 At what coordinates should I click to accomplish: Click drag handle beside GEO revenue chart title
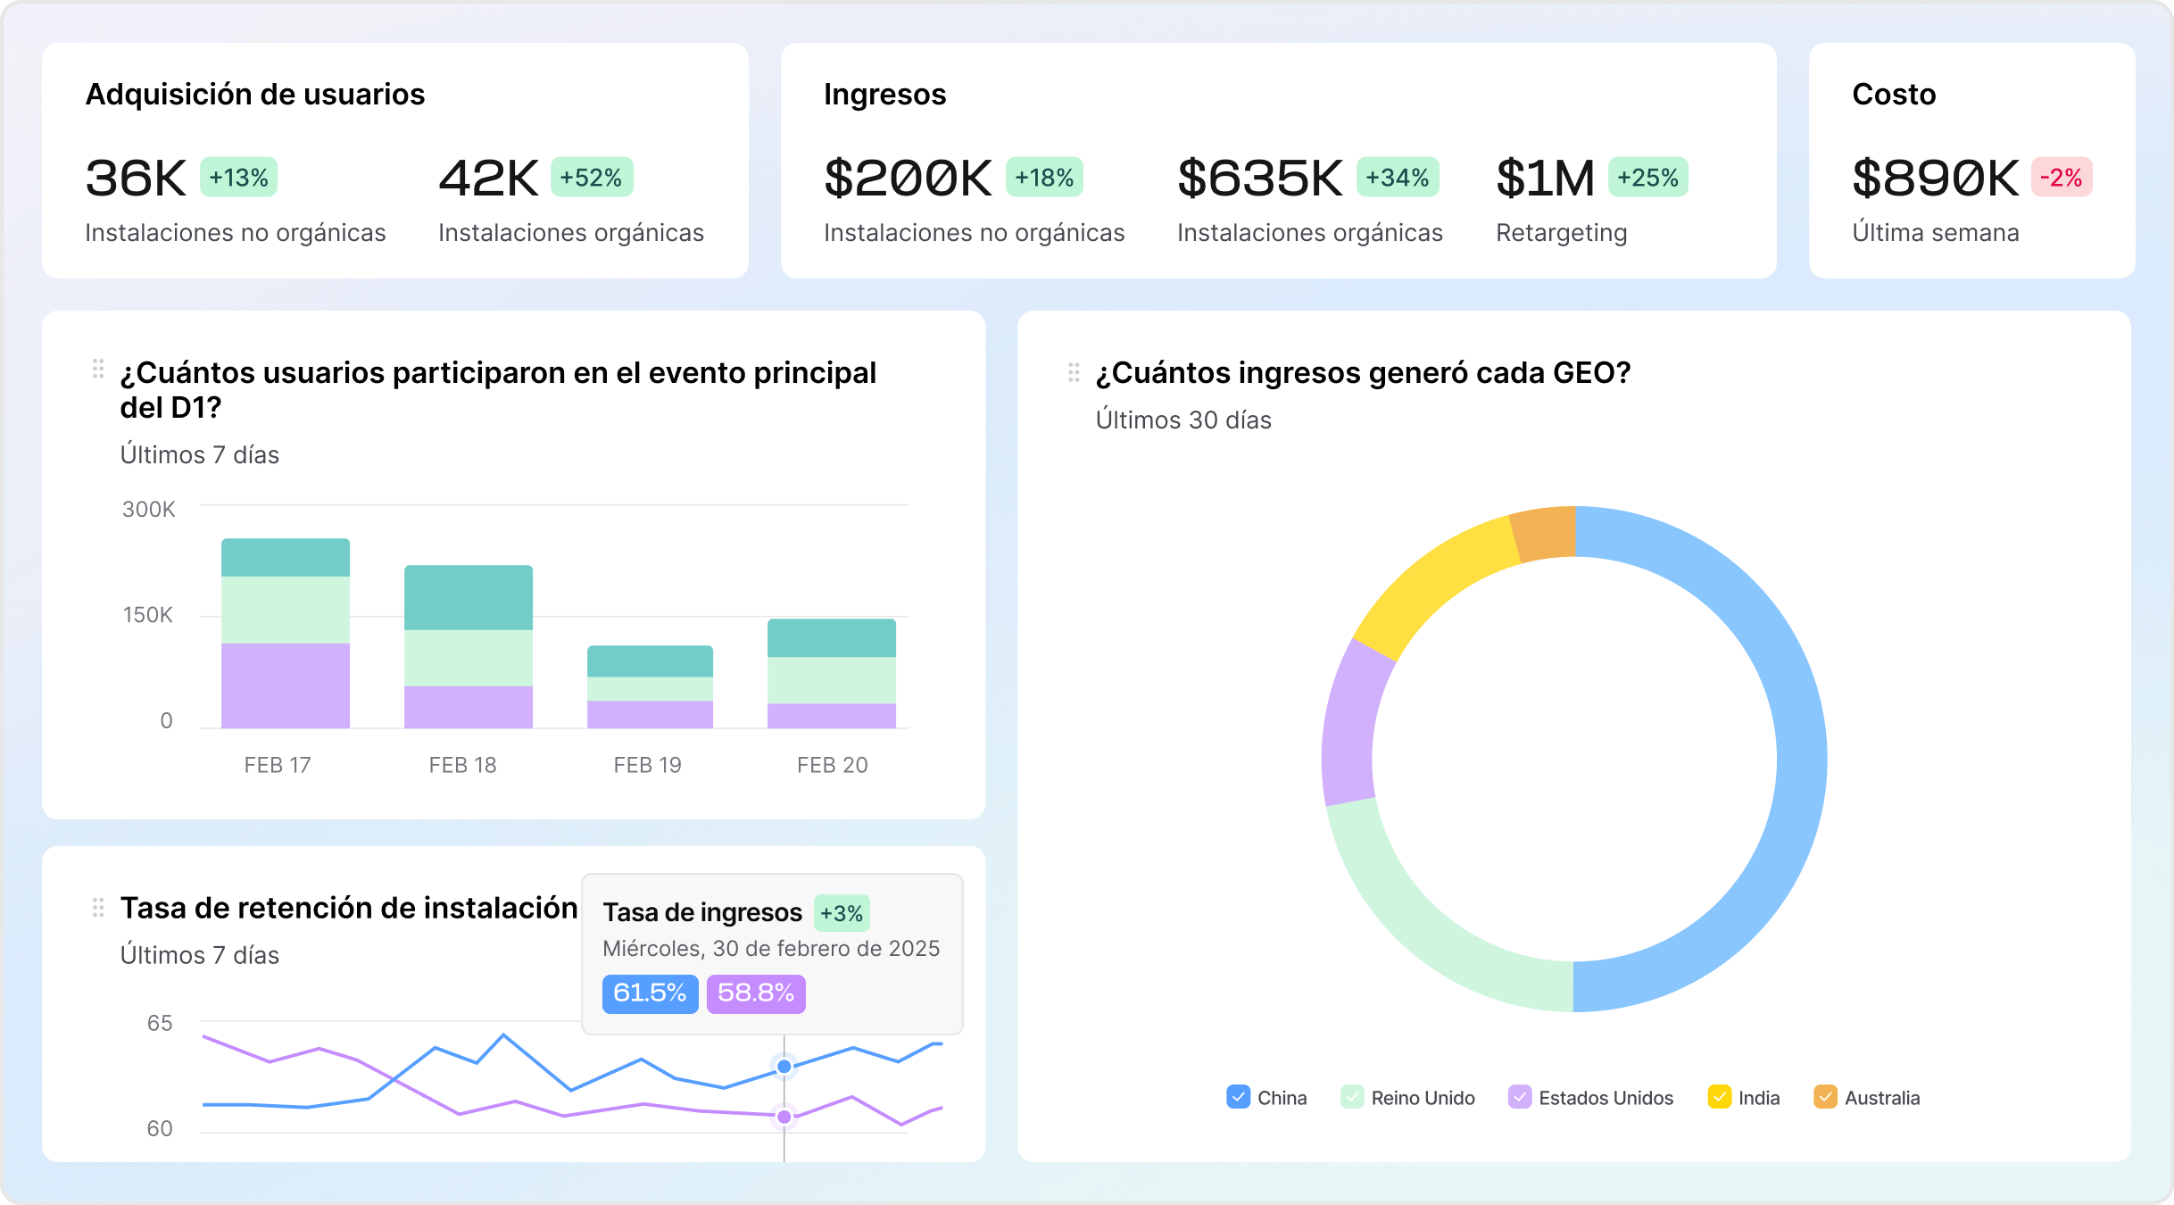(1074, 372)
